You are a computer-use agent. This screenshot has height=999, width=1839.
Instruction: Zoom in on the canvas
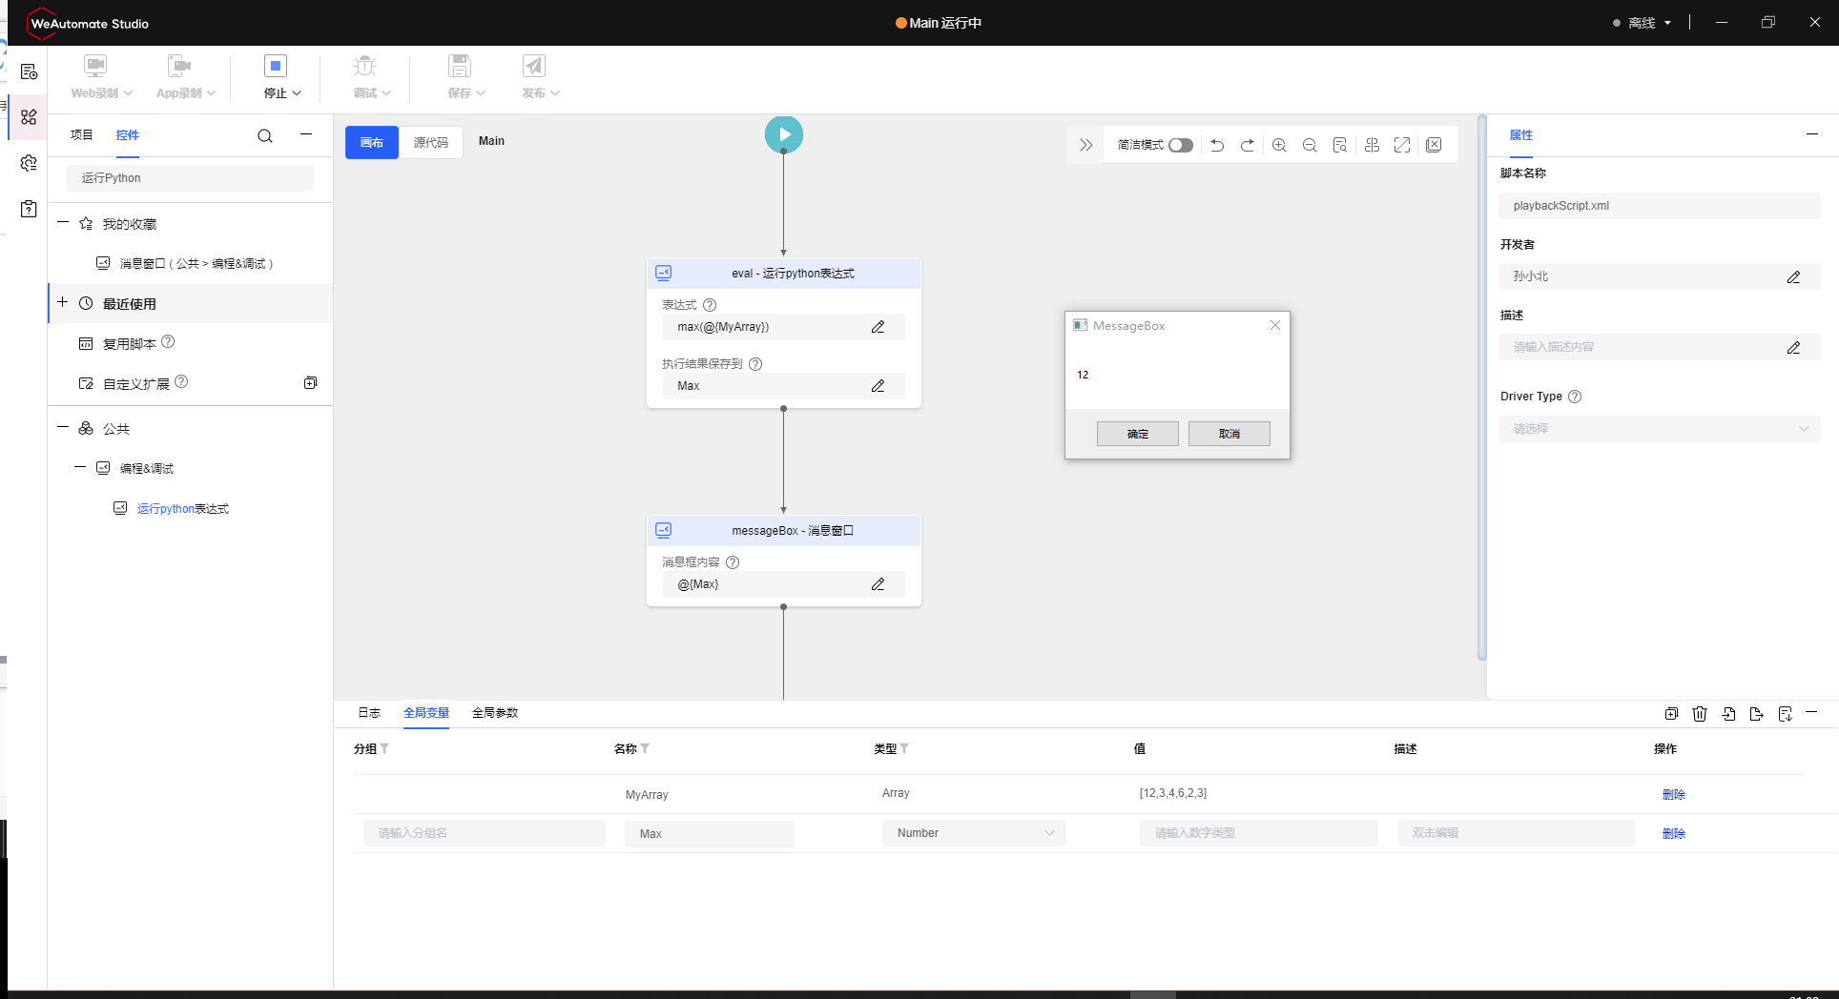coord(1279,145)
